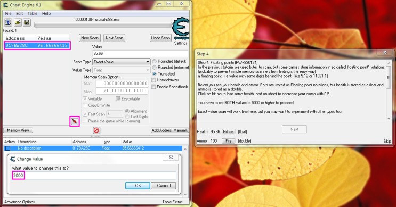Toggle Pause the game while scanning

[85, 121]
